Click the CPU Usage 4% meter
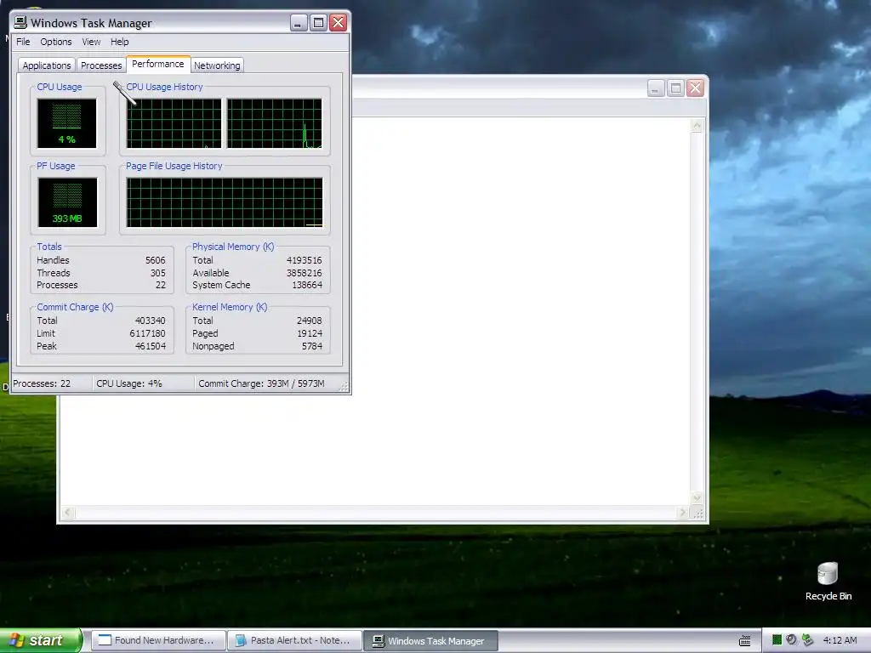The image size is (871, 653). (x=66, y=123)
